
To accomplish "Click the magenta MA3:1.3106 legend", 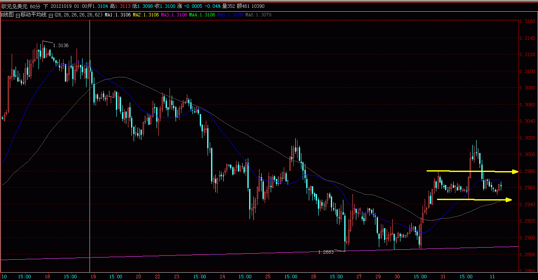I will [x=174, y=15].
